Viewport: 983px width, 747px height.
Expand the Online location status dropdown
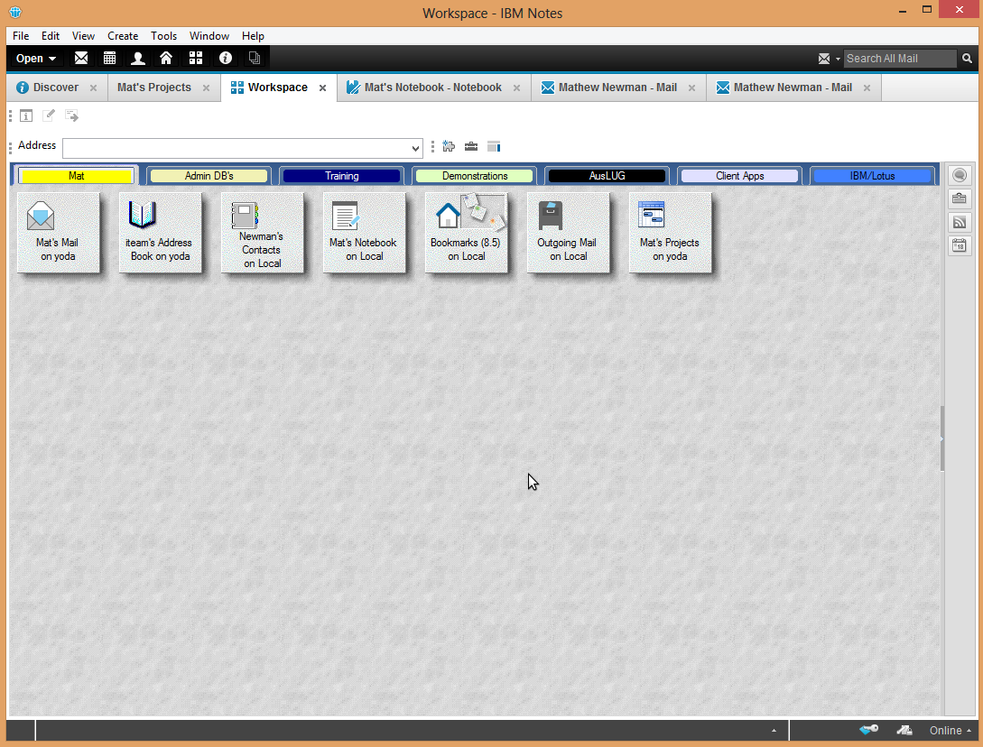951,730
